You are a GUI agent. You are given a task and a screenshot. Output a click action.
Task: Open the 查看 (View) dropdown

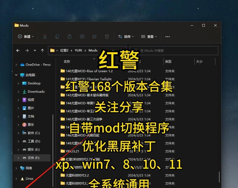point(149,36)
